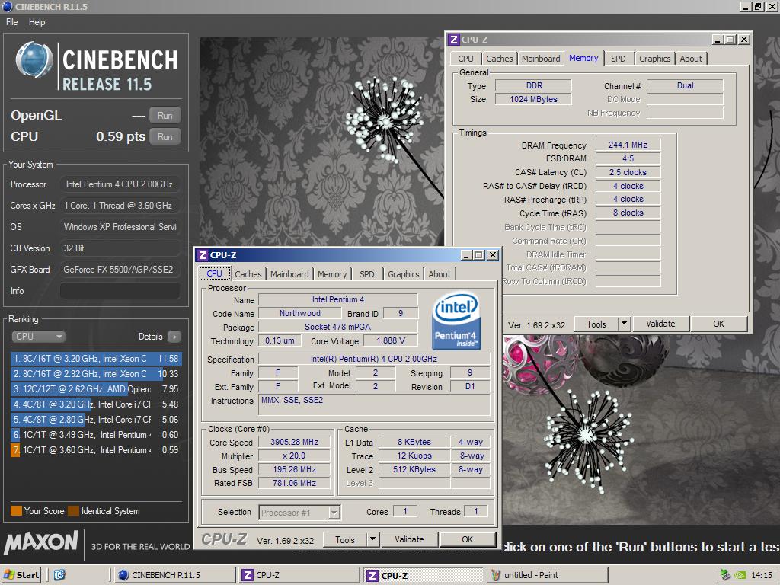This screenshot has height=585, width=780.
Task: Click the Core Speed value 3905.28 MHz
Action: coord(294,443)
